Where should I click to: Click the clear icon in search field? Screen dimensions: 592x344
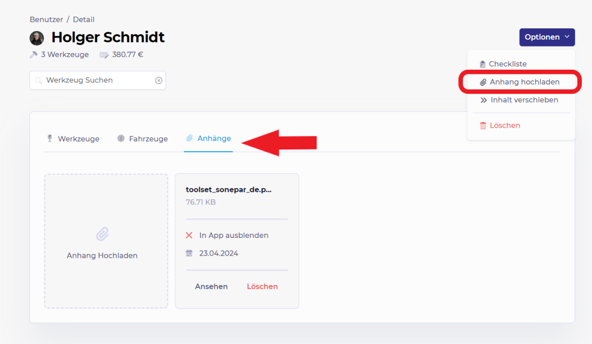coord(159,80)
